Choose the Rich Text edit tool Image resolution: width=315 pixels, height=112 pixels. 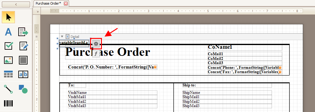coord(23,46)
